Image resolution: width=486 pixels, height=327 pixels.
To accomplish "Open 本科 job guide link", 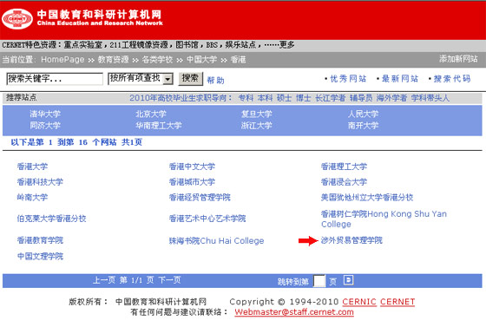I will click(x=265, y=98).
